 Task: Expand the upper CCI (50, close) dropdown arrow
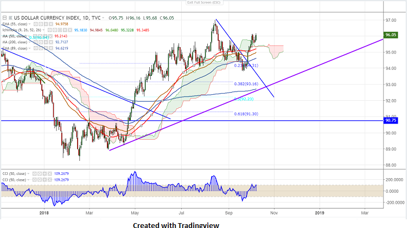tap(28, 174)
